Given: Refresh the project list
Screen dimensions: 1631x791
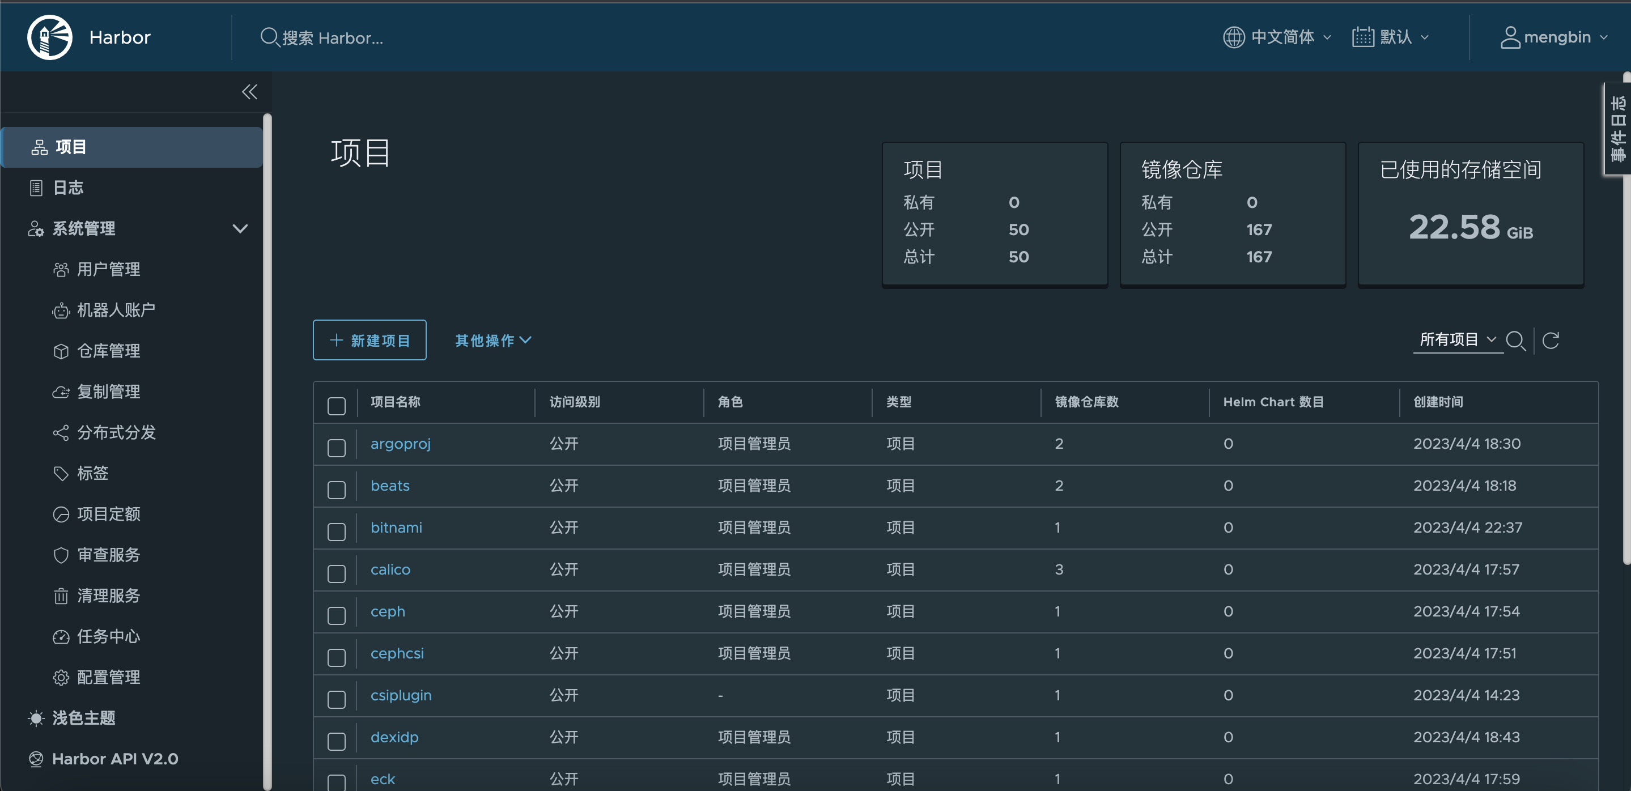Looking at the screenshot, I should (1551, 341).
